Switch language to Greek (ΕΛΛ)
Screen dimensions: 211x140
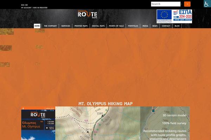(x=23, y=5)
